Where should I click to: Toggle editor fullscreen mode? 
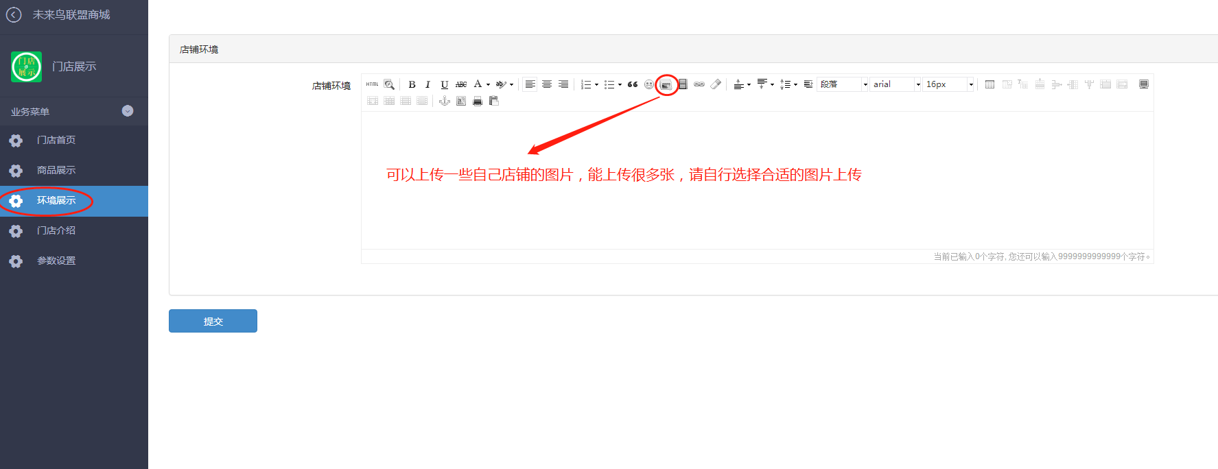tap(1144, 84)
